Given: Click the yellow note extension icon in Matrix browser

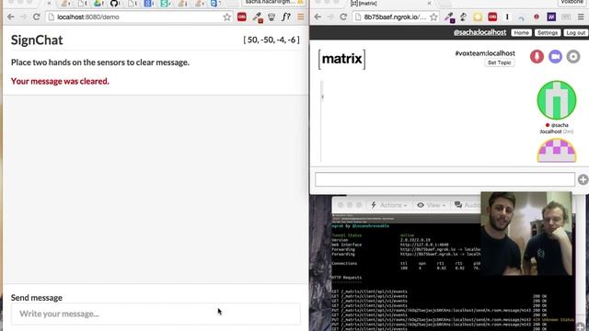Looking at the screenshot, I should (x=478, y=17).
